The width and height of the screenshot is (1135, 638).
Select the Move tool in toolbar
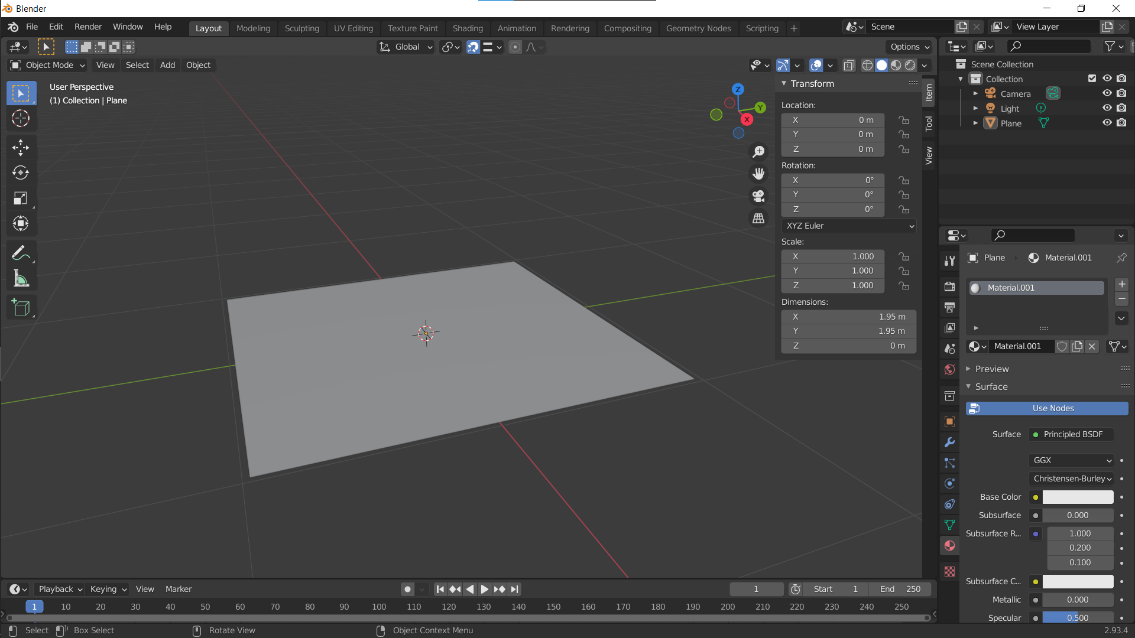[21, 147]
